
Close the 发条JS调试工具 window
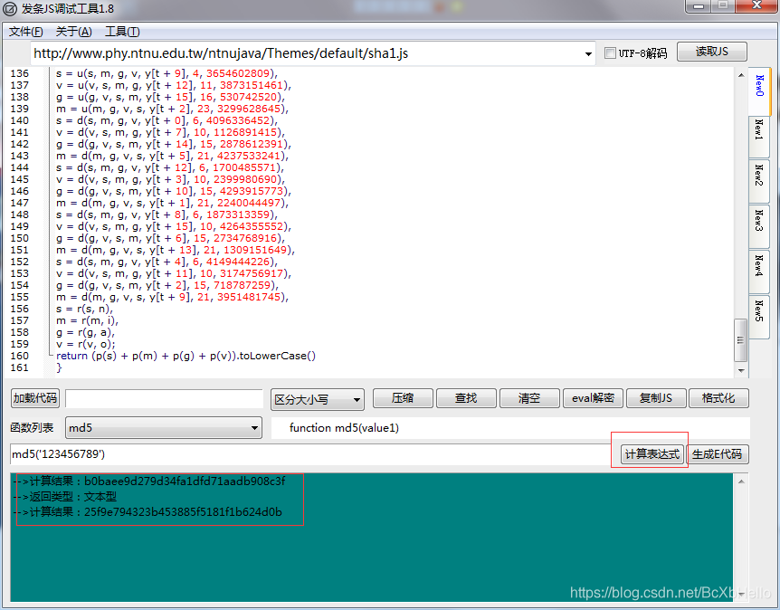756,6
